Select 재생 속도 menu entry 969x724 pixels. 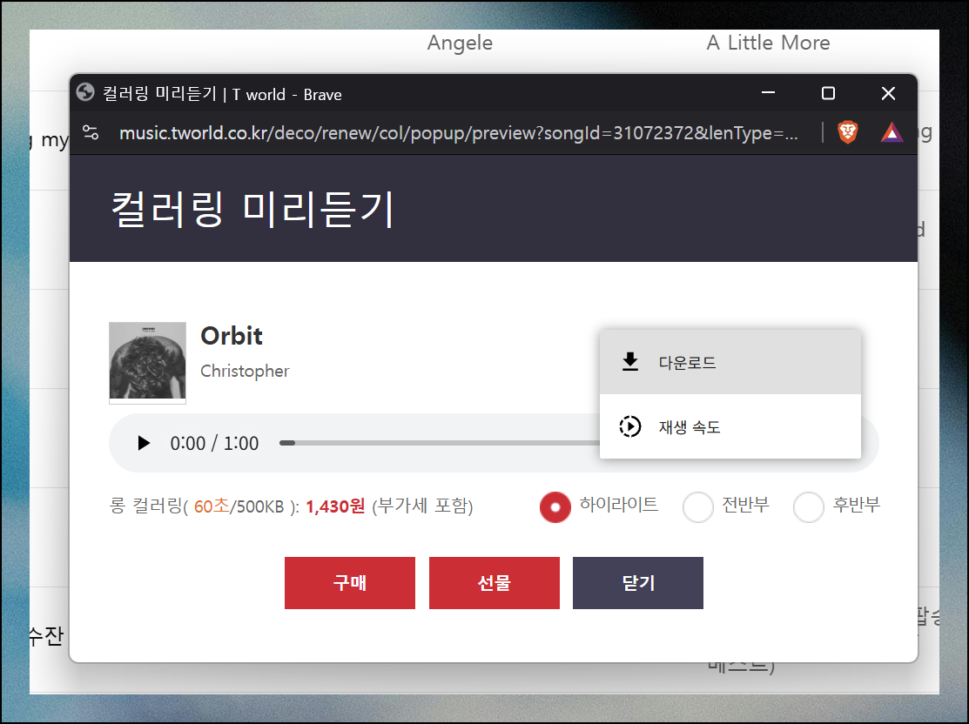coord(730,426)
